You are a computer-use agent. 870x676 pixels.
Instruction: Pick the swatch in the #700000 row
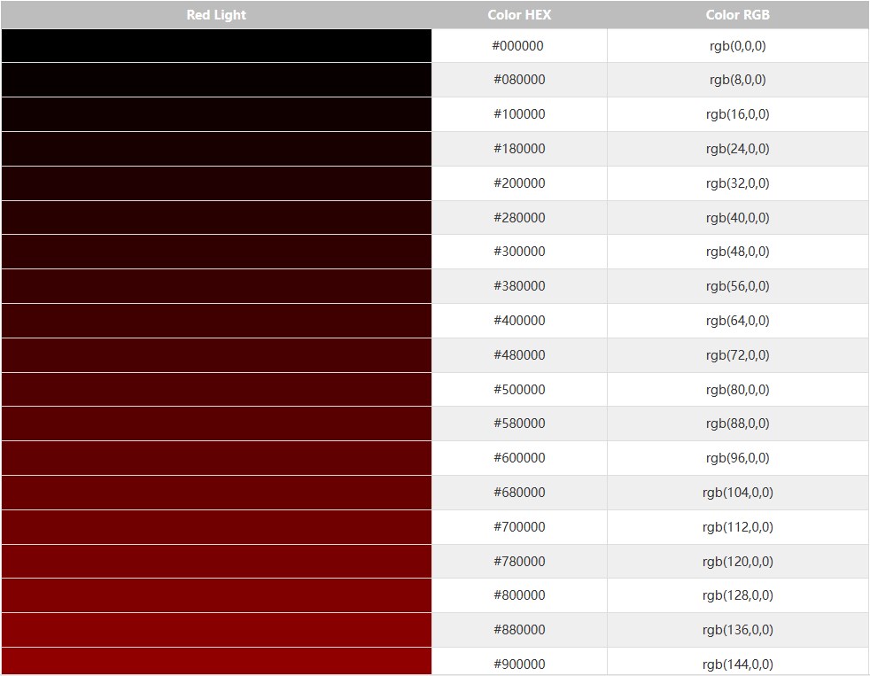216,526
